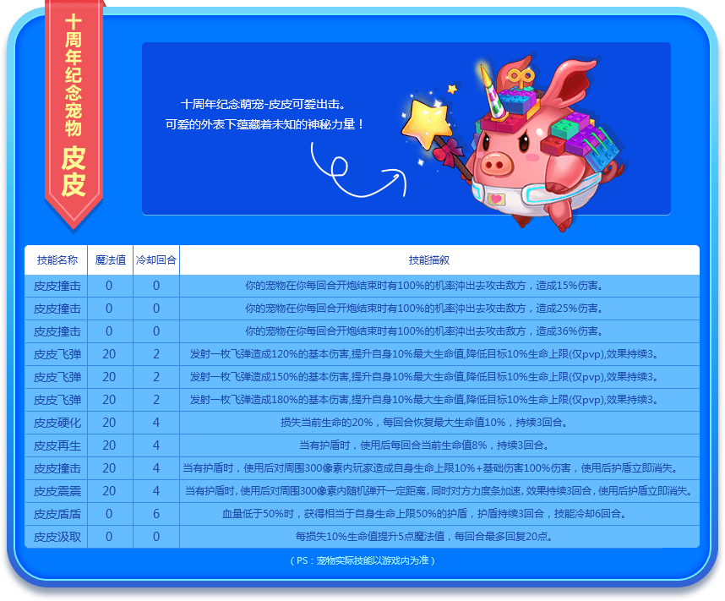The height and width of the screenshot is (601, 725).
Task: Click mana value 0 in the 皮皮汲取 row
Action: (x=109, y=537)
